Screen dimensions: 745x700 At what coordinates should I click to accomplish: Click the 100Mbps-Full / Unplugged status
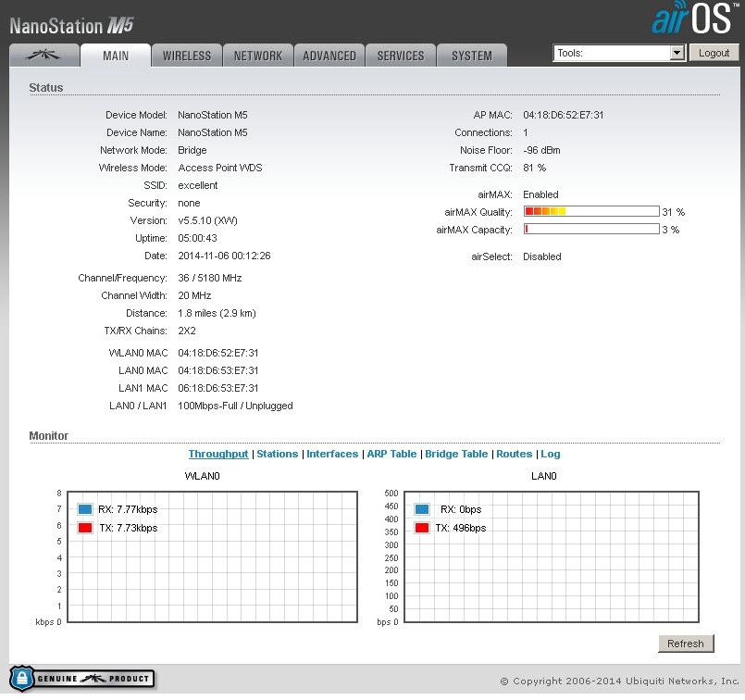pos(235,406)
